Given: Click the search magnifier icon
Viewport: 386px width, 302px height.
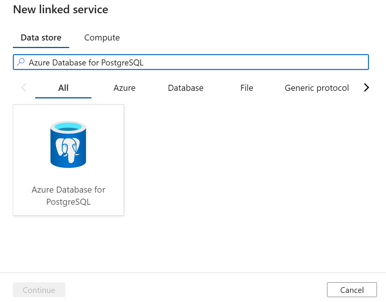Looking at the screenshot, I should (x=21, y=62).
